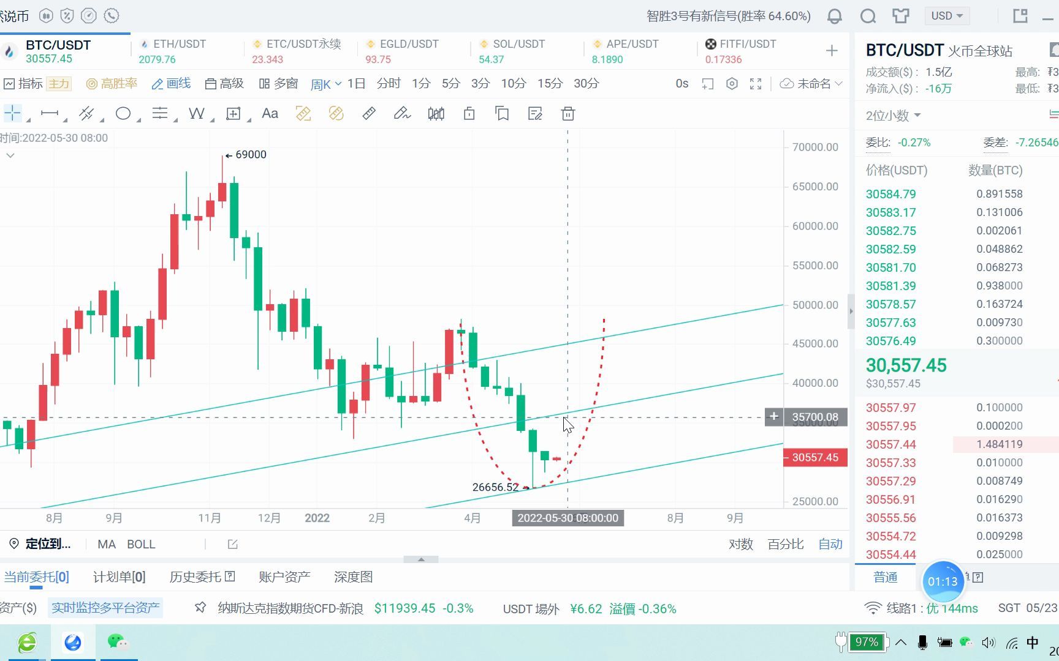The height and width of the screenshot is (661, 1059).
Task: Select the ellipse shape tool
Action: (123, 113)
